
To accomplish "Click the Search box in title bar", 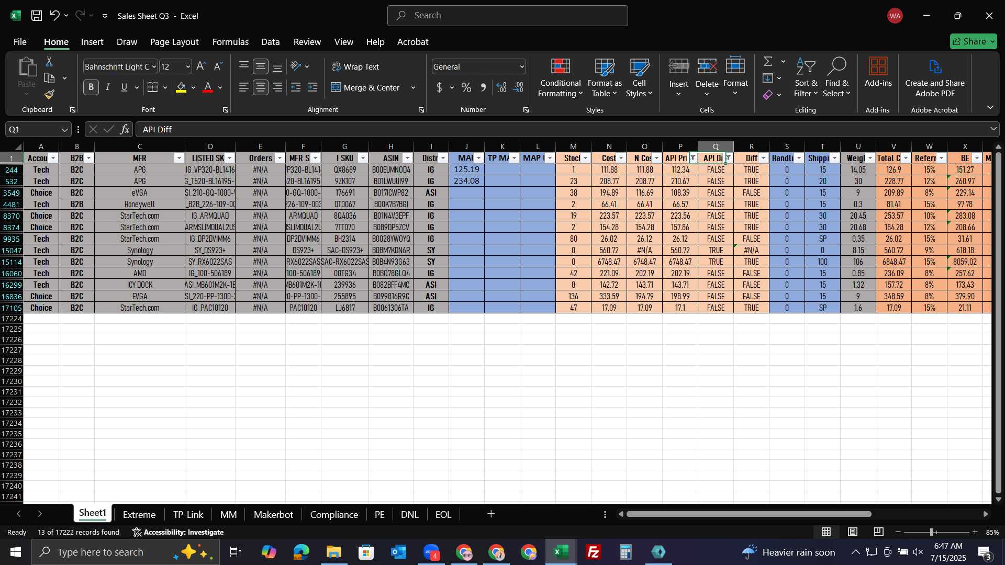I will (x=507, y=16).
